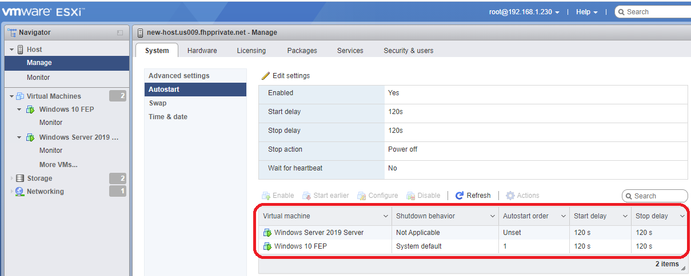Select Monitor under Host in Navigator

38,78
